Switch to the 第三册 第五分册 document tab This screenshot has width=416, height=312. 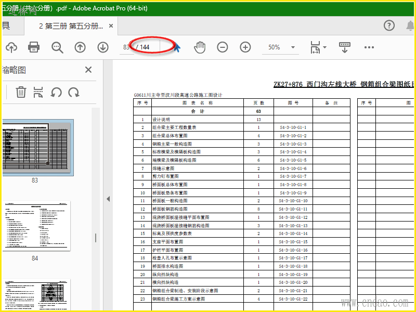pyautogui.click(x=71, y=26)
